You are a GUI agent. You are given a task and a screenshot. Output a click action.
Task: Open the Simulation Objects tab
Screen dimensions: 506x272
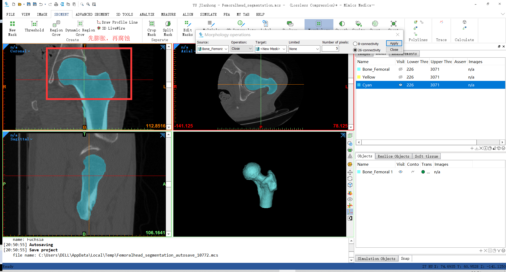click(x=376, y=259)
